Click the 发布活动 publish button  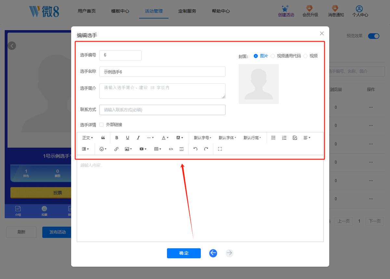click(x=58, y=232)
